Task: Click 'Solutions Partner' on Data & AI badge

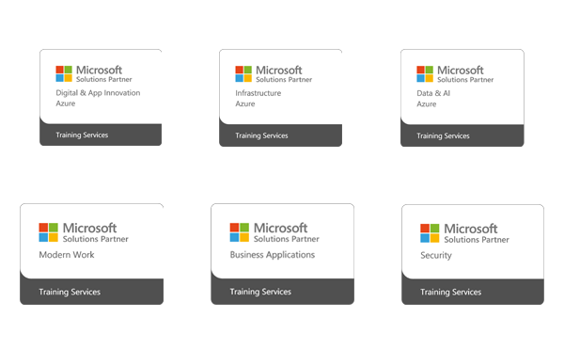Action: [465, 80]
